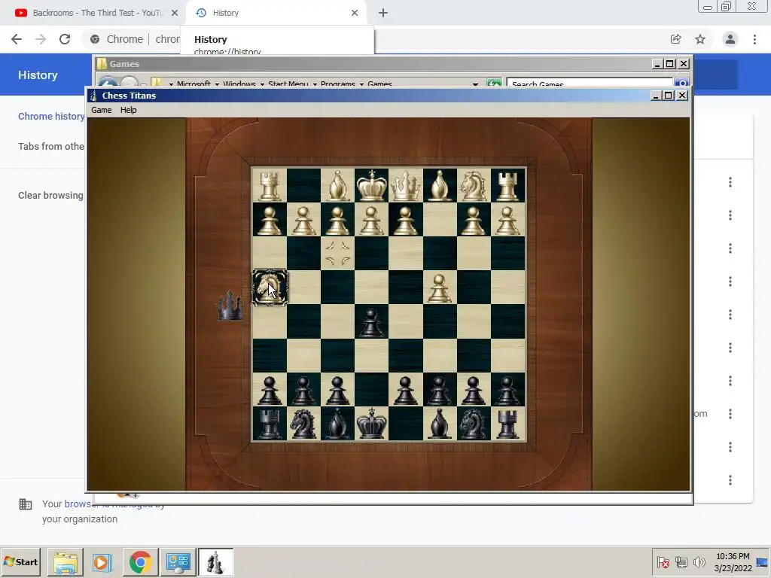
Task: Click the Games breadcrumb in address bar
Action: pos(379,84)
